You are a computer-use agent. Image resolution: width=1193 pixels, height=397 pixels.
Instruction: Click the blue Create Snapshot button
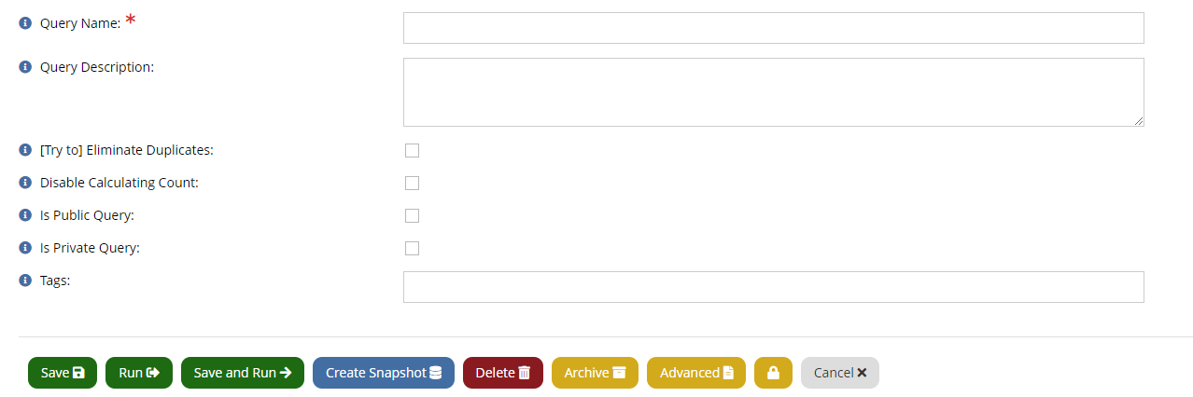tap(384, 373)
